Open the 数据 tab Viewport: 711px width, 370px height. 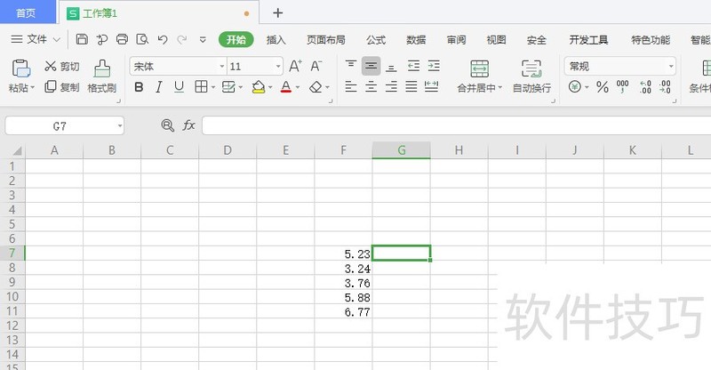[416, 39]
